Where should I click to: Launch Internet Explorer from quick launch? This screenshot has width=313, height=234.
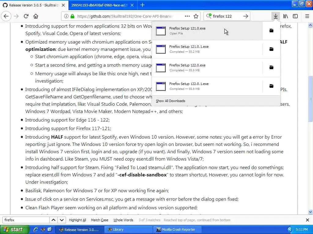click(36, 229)
